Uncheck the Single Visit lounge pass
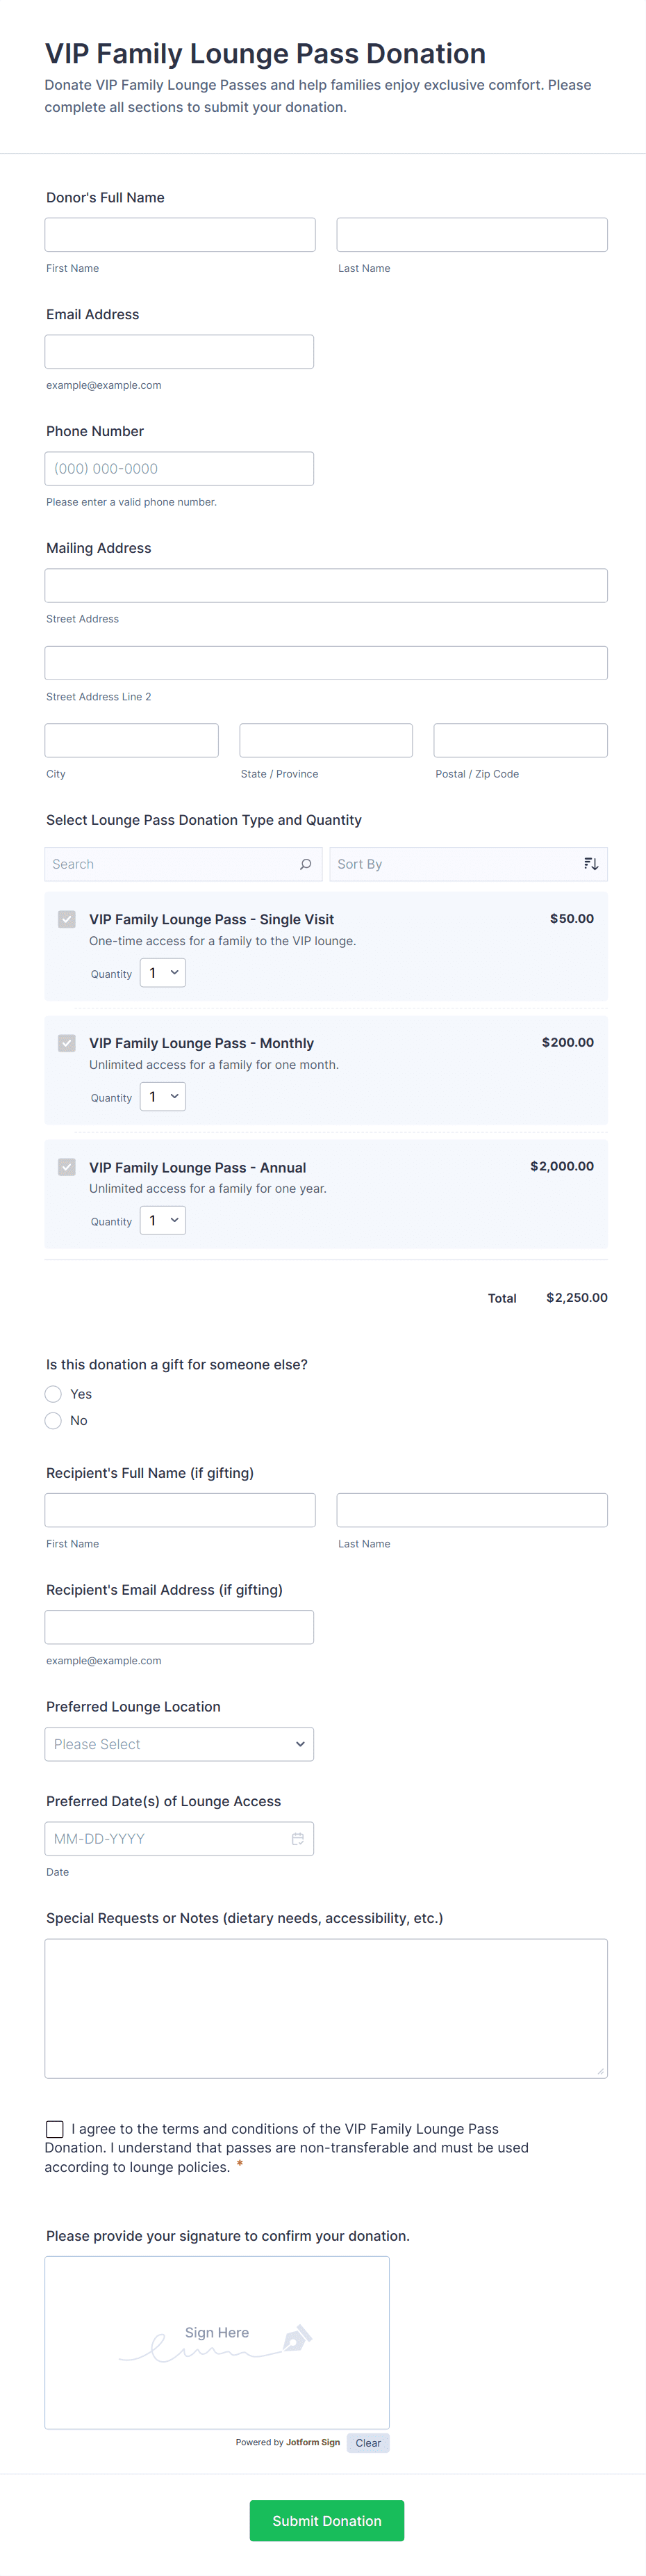 66,918
